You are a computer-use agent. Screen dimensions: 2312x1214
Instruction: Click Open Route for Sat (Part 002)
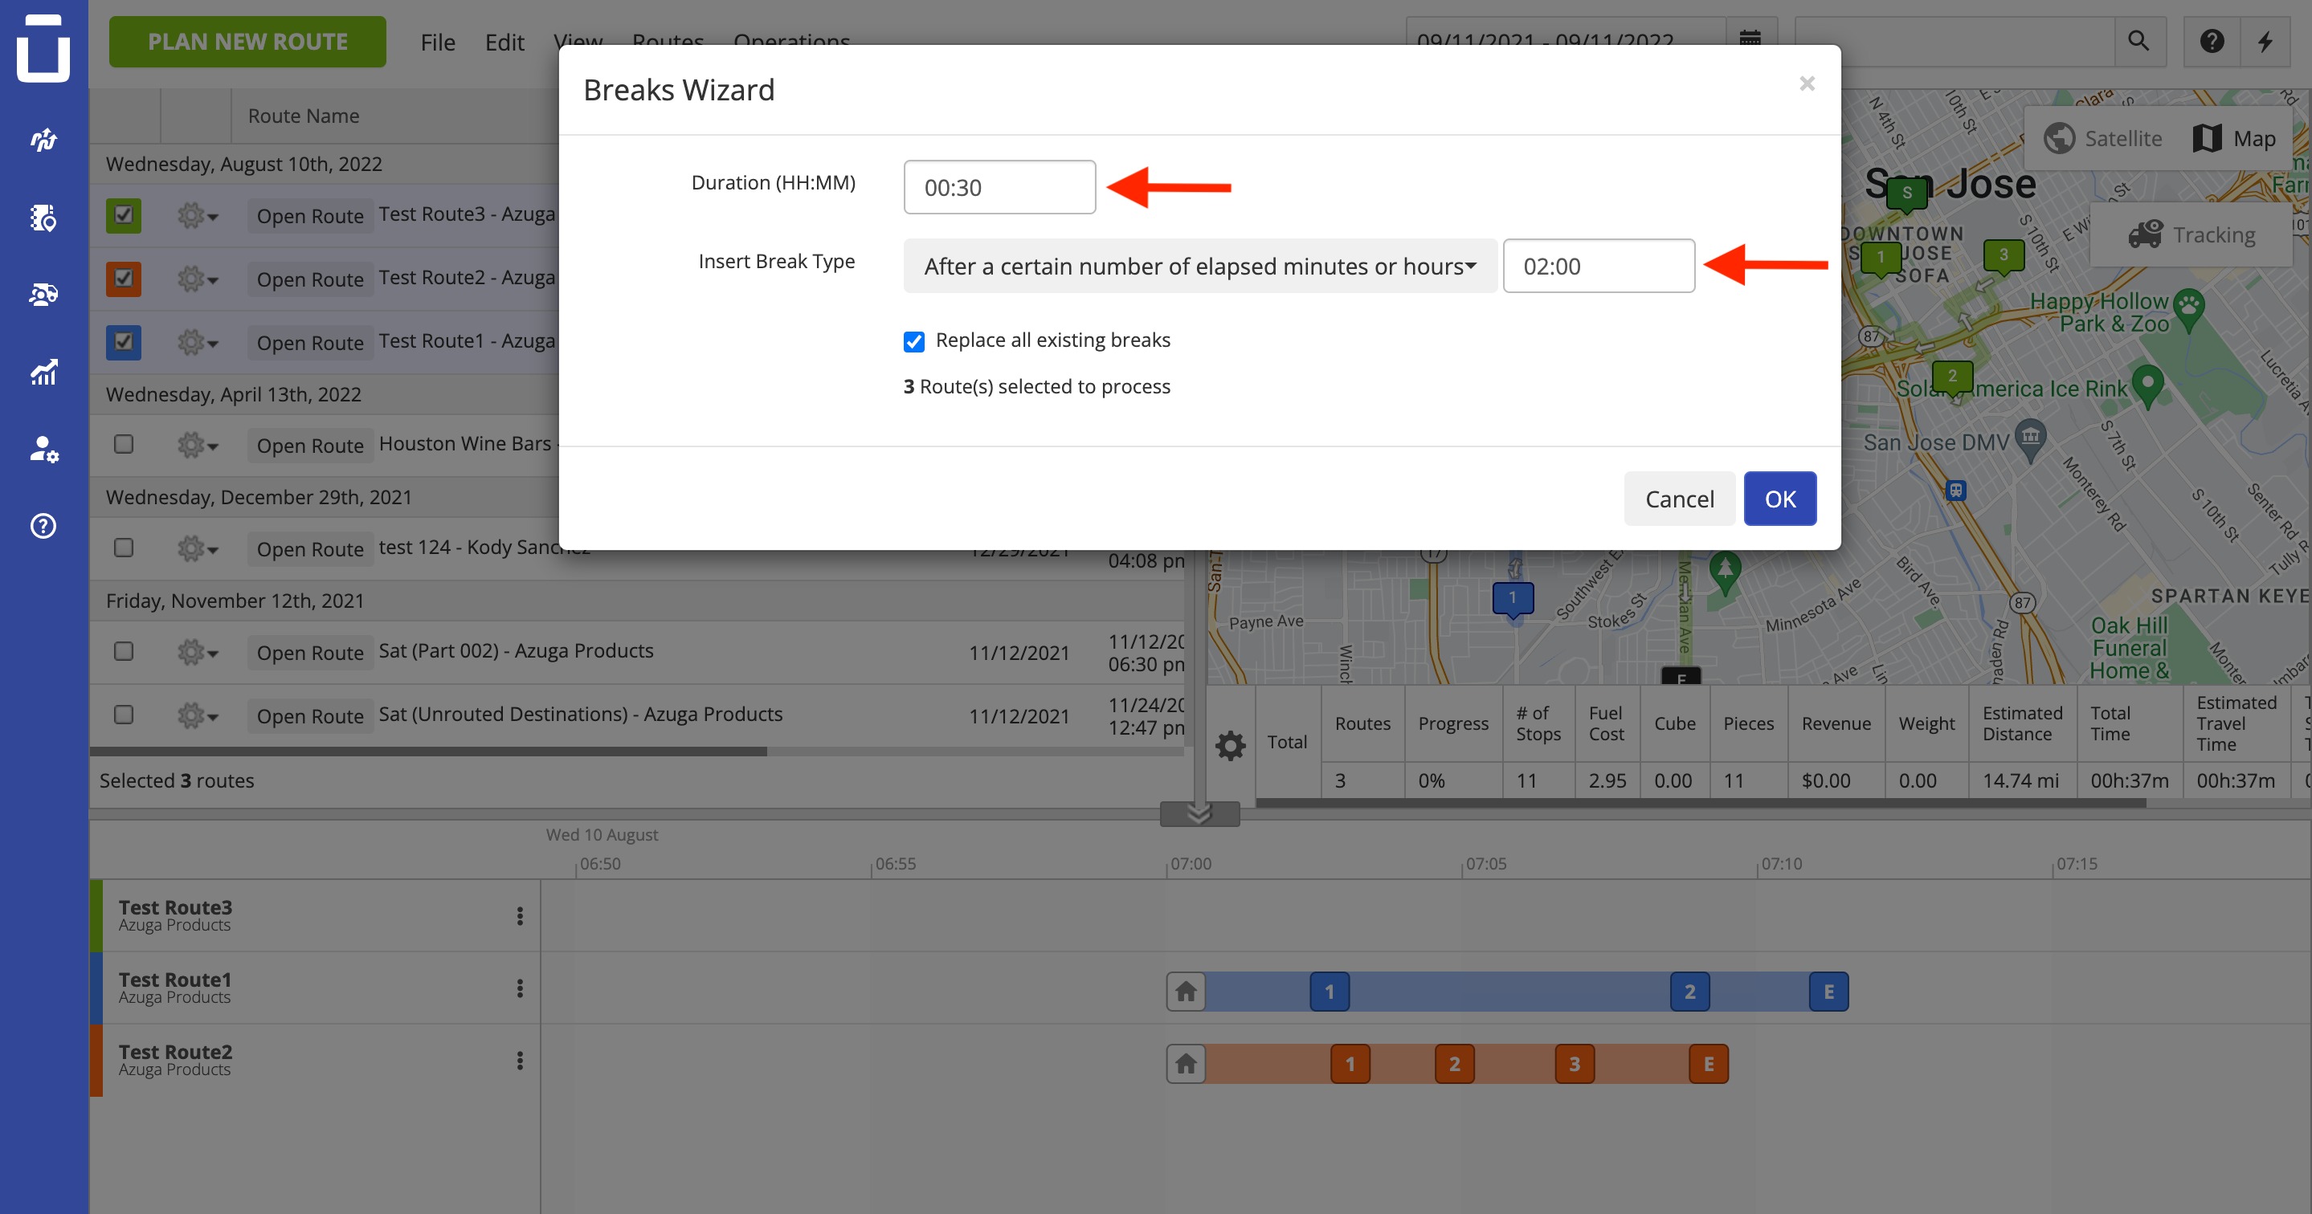tap(309, 654)
